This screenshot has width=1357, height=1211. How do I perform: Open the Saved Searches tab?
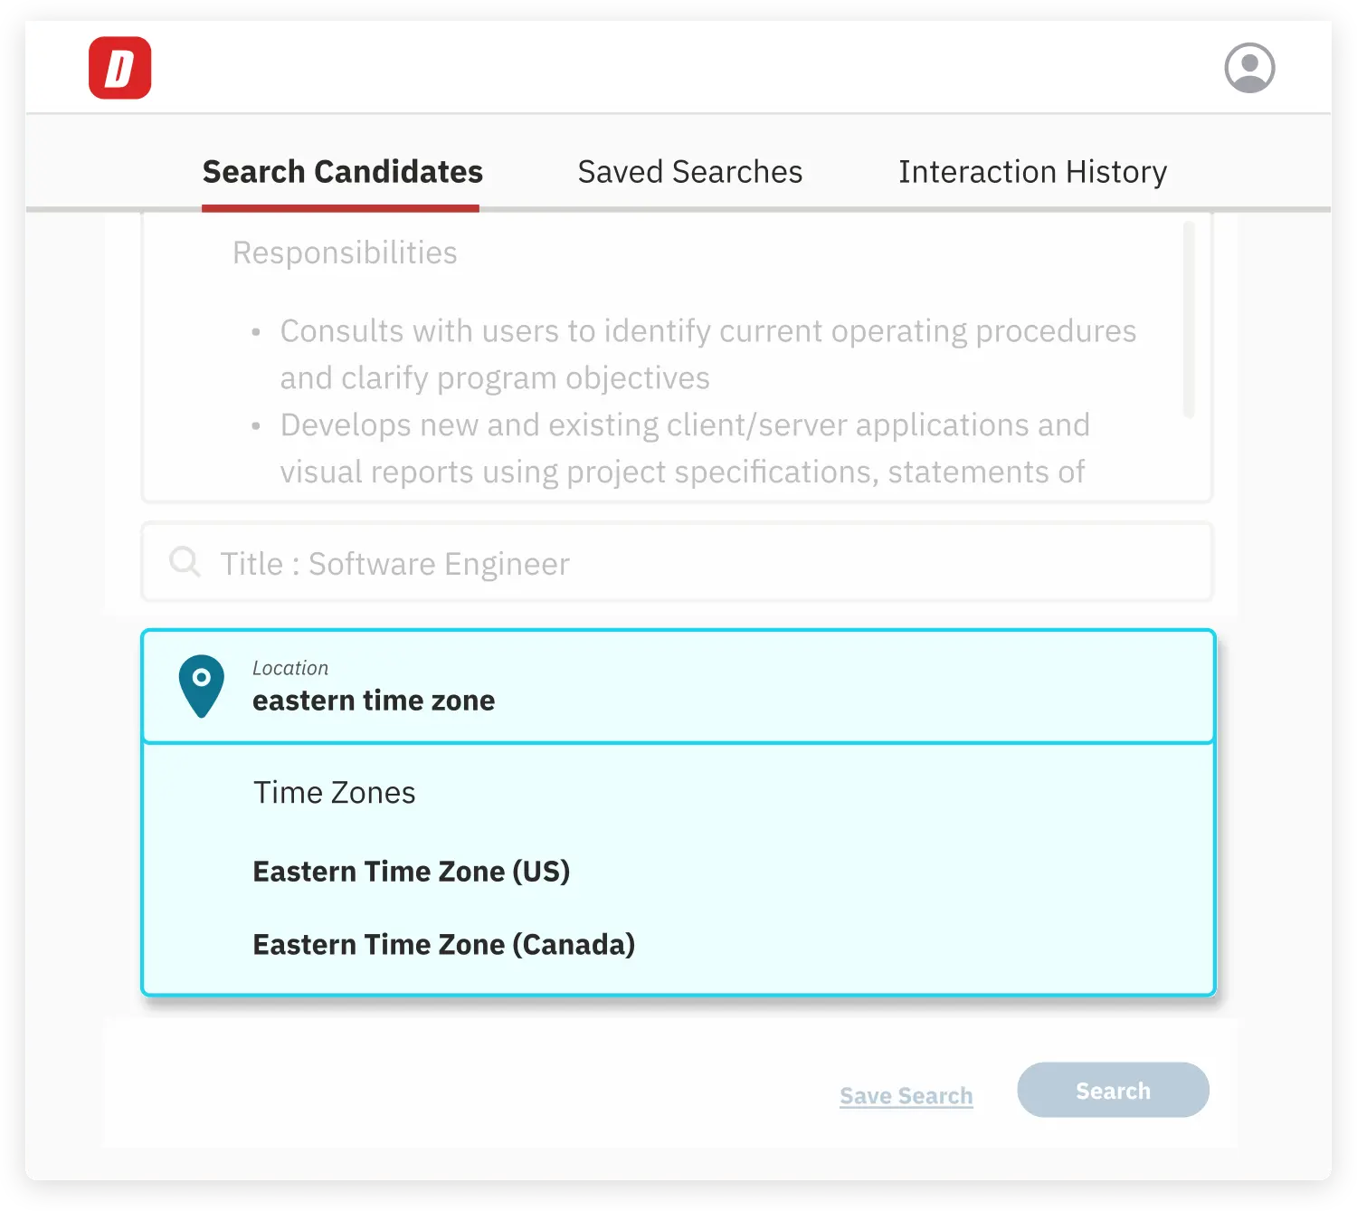(689, 172)
